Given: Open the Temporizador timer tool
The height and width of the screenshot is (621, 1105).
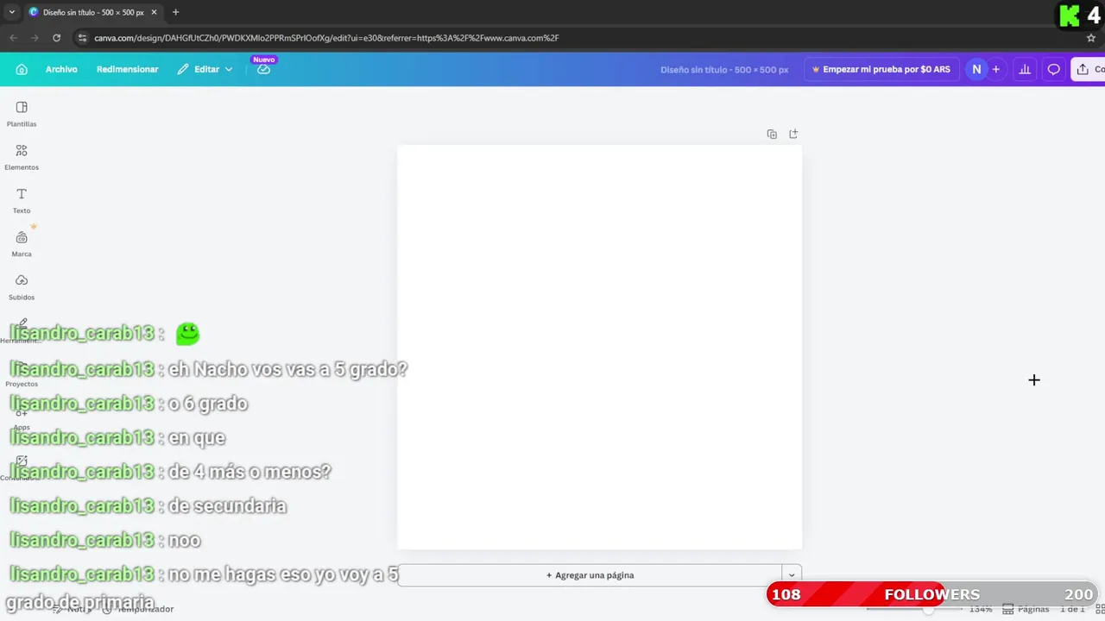Looking at the screenshot, I should (x=138, y=609).
